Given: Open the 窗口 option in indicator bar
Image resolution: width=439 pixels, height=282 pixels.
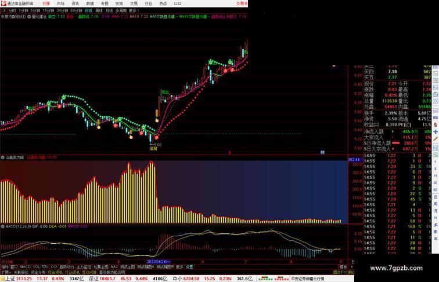Looking at the screenshot, I should click(x=14, y=267).
